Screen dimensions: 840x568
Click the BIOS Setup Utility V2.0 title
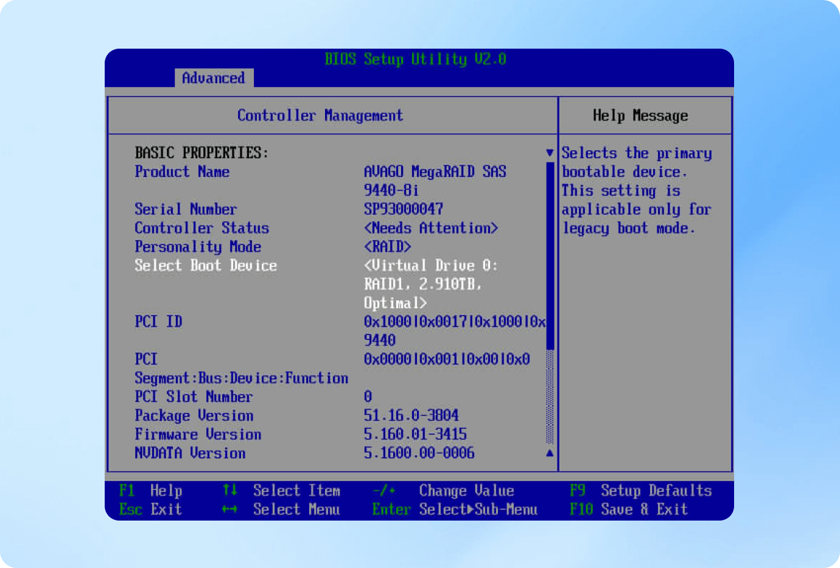point(416,60)
